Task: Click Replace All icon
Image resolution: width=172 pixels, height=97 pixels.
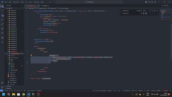Action: 146,13
